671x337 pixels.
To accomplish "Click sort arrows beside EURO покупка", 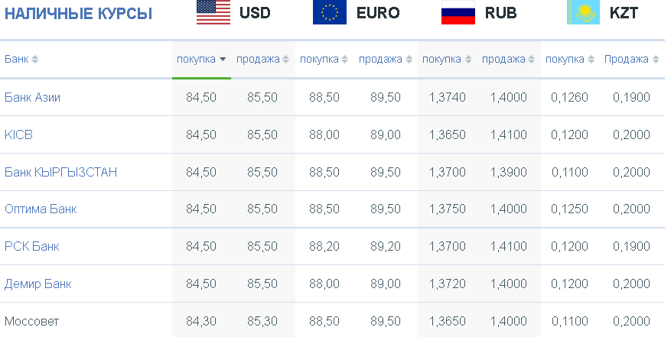I will tap(344, 60).
